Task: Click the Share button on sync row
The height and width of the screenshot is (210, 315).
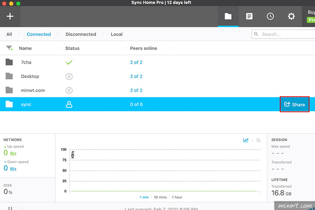Action: tap(295, 104)
